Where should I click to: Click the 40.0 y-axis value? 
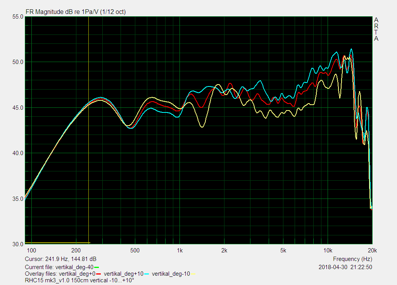click(18, 153)
